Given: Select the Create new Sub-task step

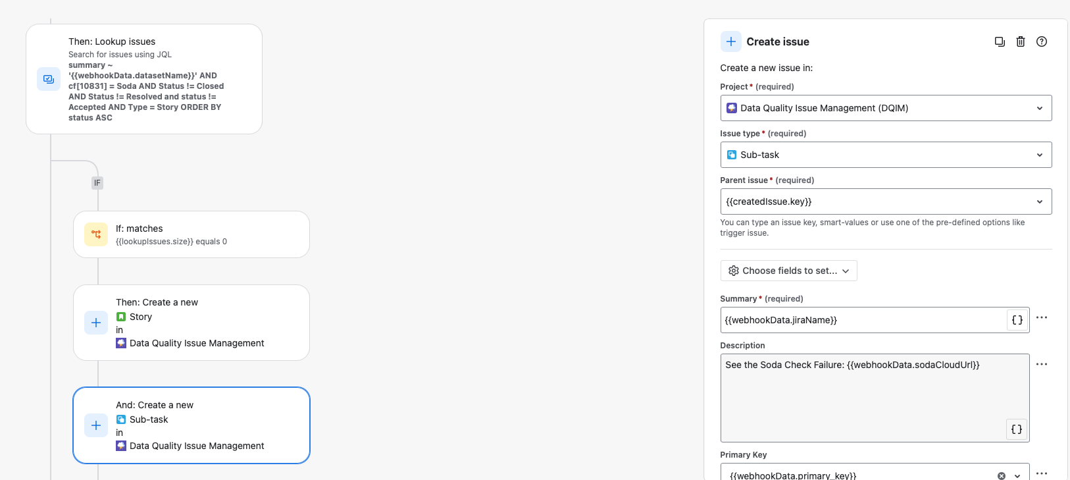Looking at the screenshot, I should tap(191, 425).
